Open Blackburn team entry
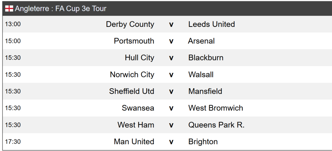This screenshot has width=332, height=151. [x=206, y=58]
